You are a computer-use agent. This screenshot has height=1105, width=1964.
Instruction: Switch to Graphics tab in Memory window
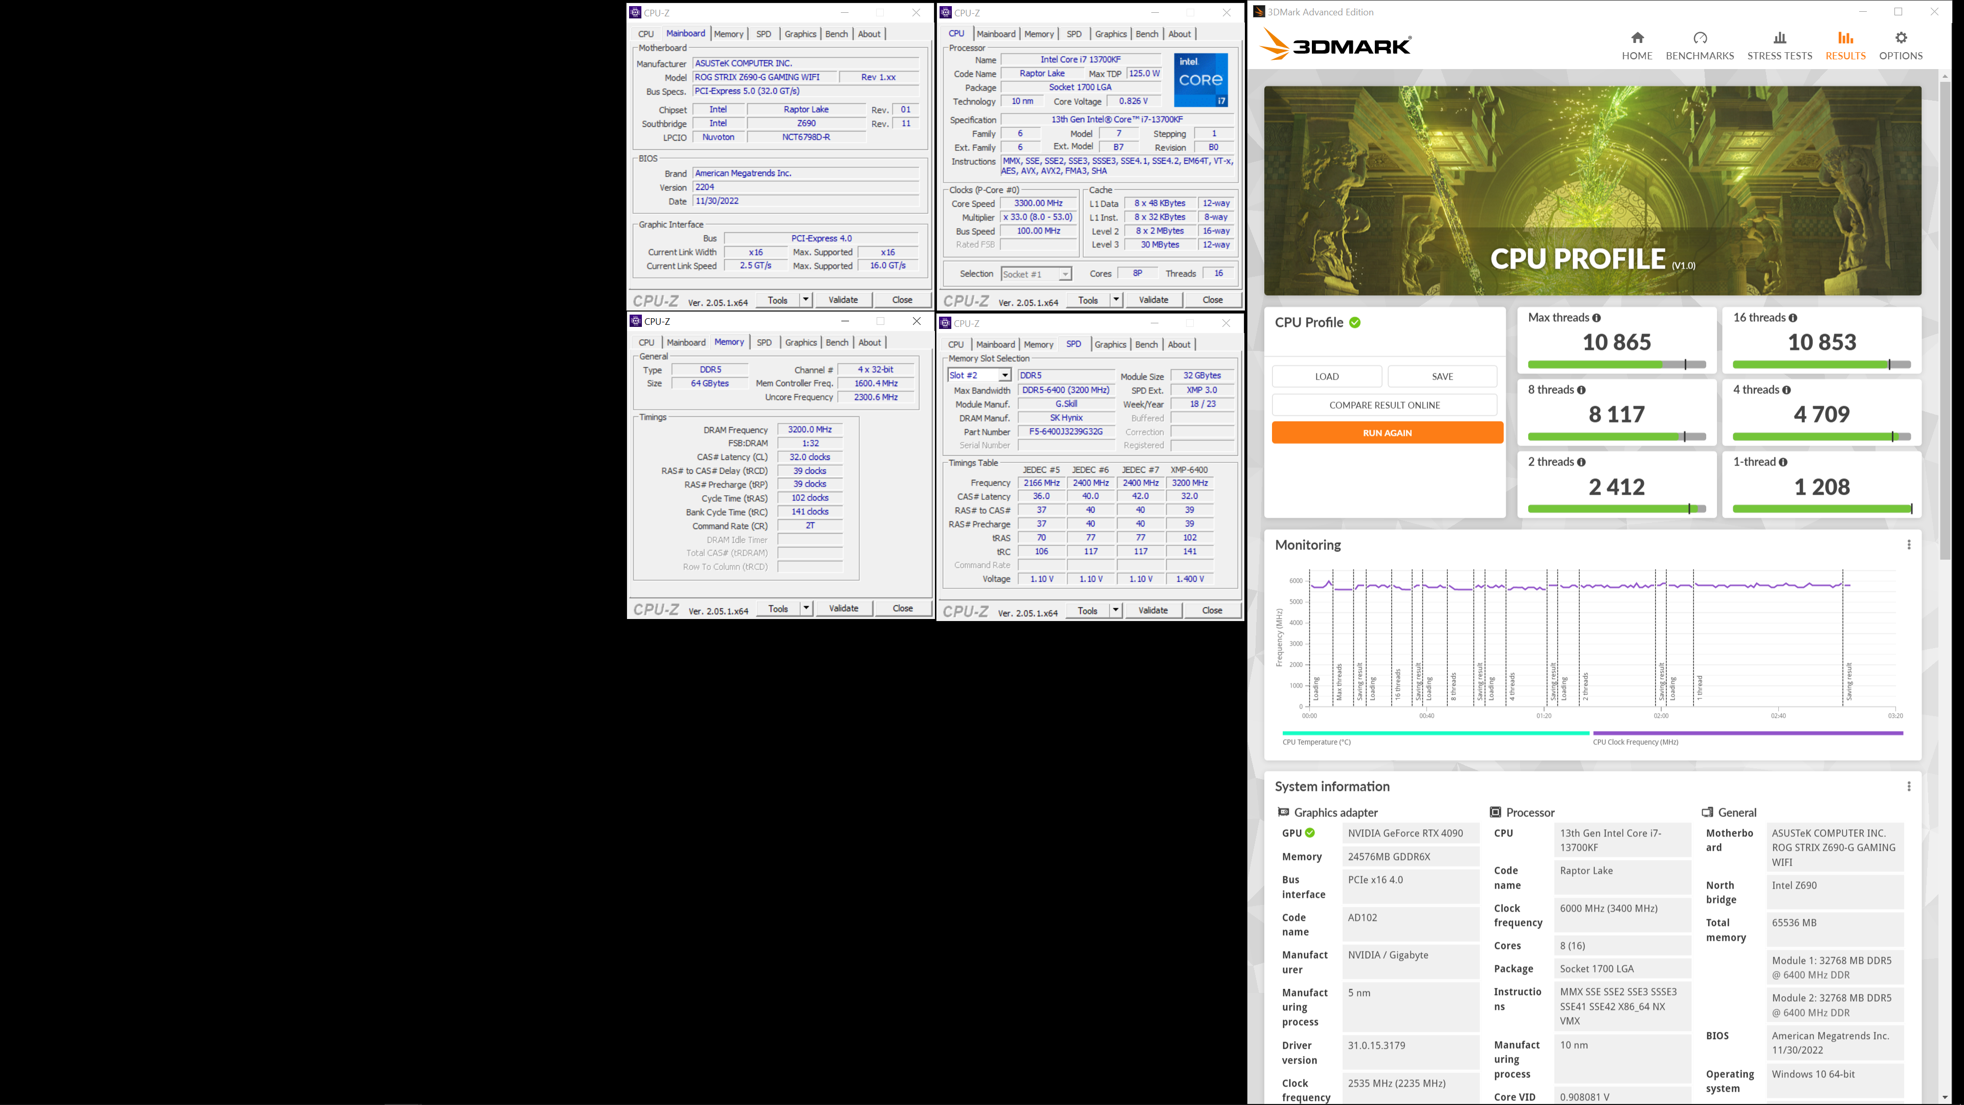tap(800, 342)
